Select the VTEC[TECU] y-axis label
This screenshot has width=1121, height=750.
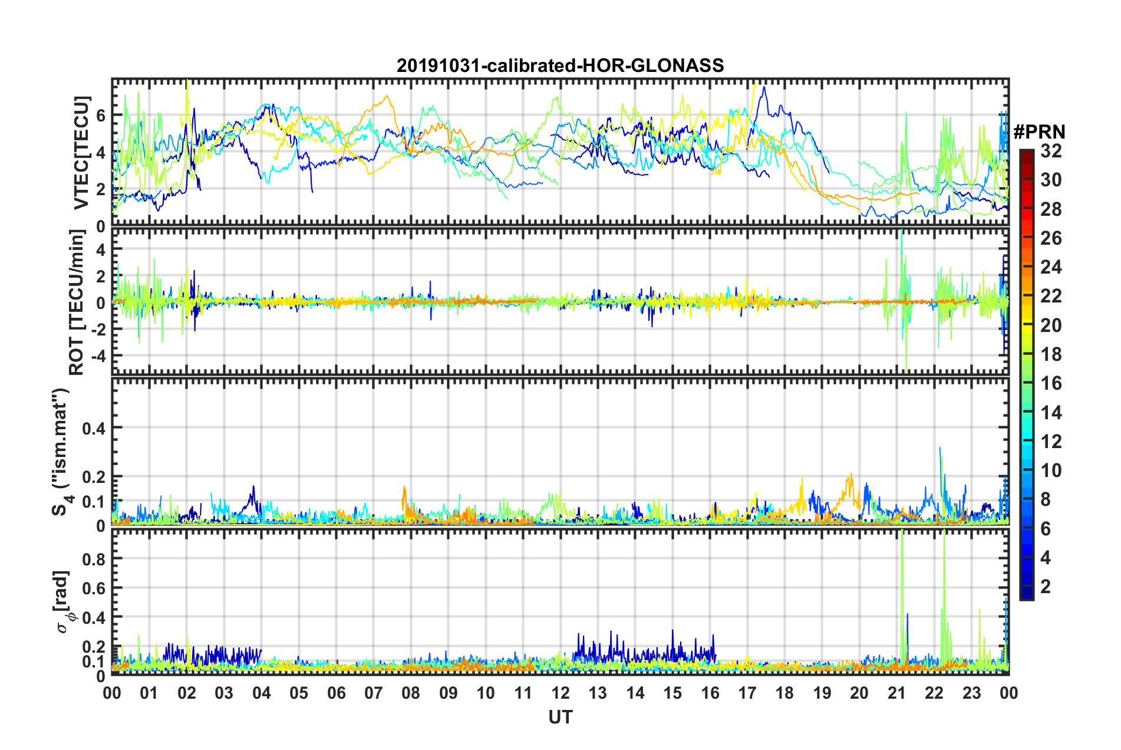click(81, 153)
